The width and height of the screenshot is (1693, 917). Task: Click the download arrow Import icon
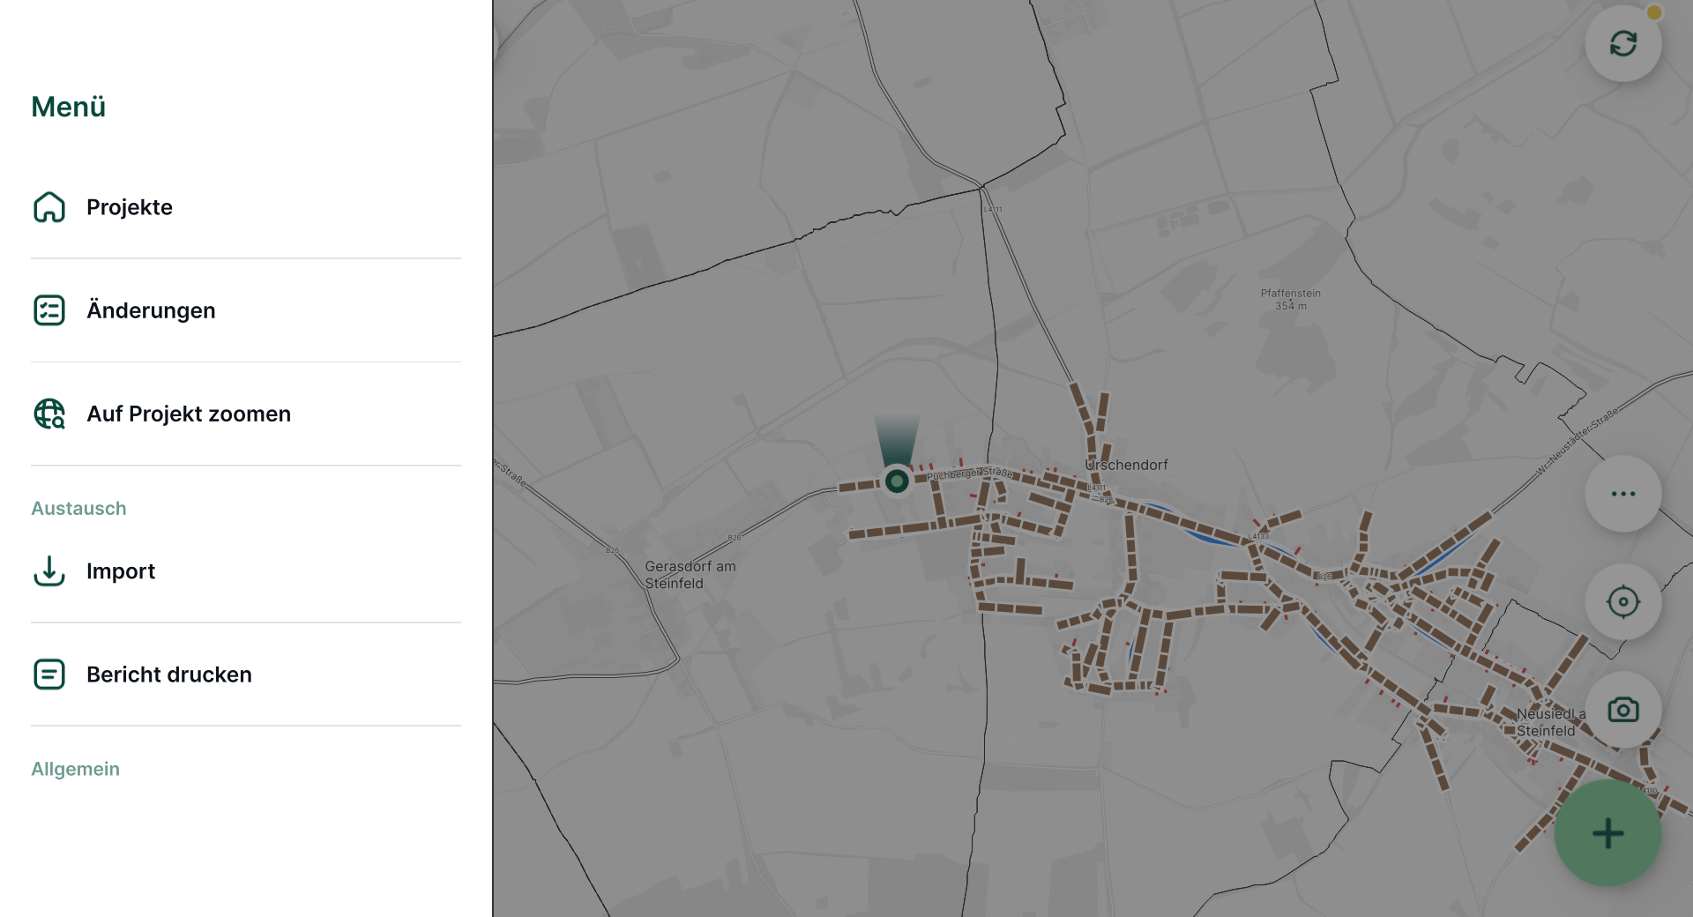[49, 571]
